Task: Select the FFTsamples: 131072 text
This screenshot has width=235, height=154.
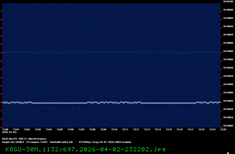Action: coord(37,142)
